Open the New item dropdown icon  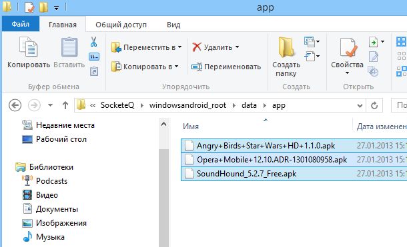(312, 42)
